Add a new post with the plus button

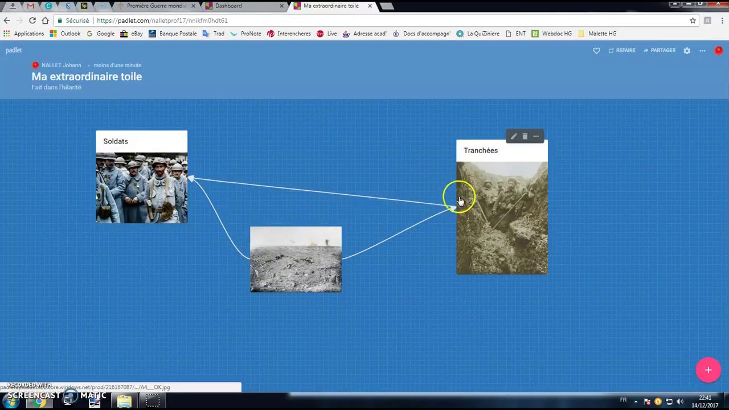(x=708, y=370)
